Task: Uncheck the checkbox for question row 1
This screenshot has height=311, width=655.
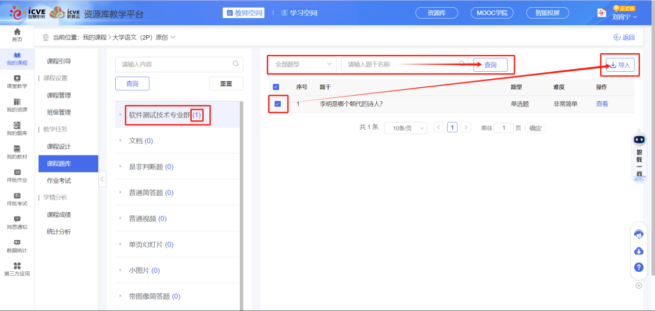Action: [278, 104]
